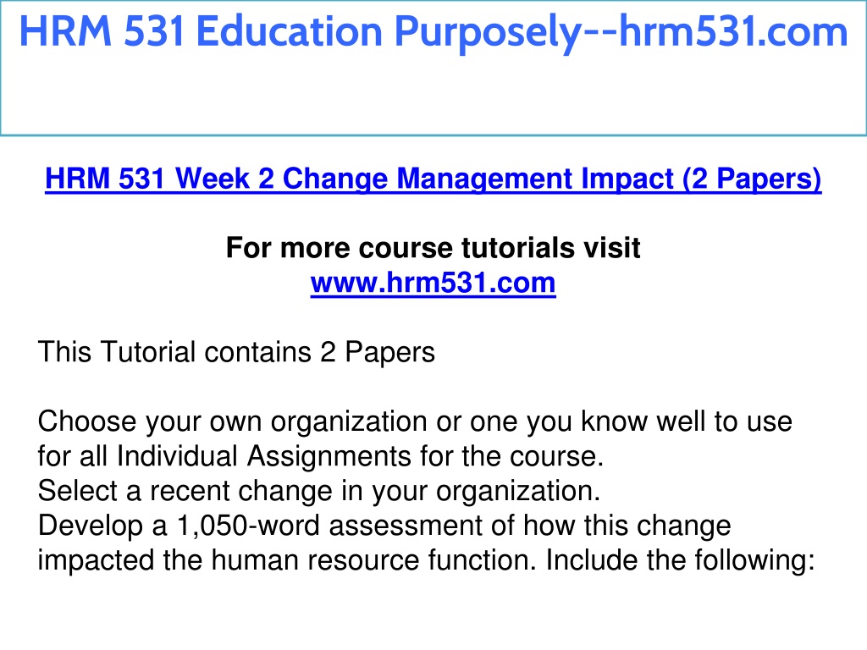
Task: Visit the www.hrm531.com link
Action: [x=433, y=283]
